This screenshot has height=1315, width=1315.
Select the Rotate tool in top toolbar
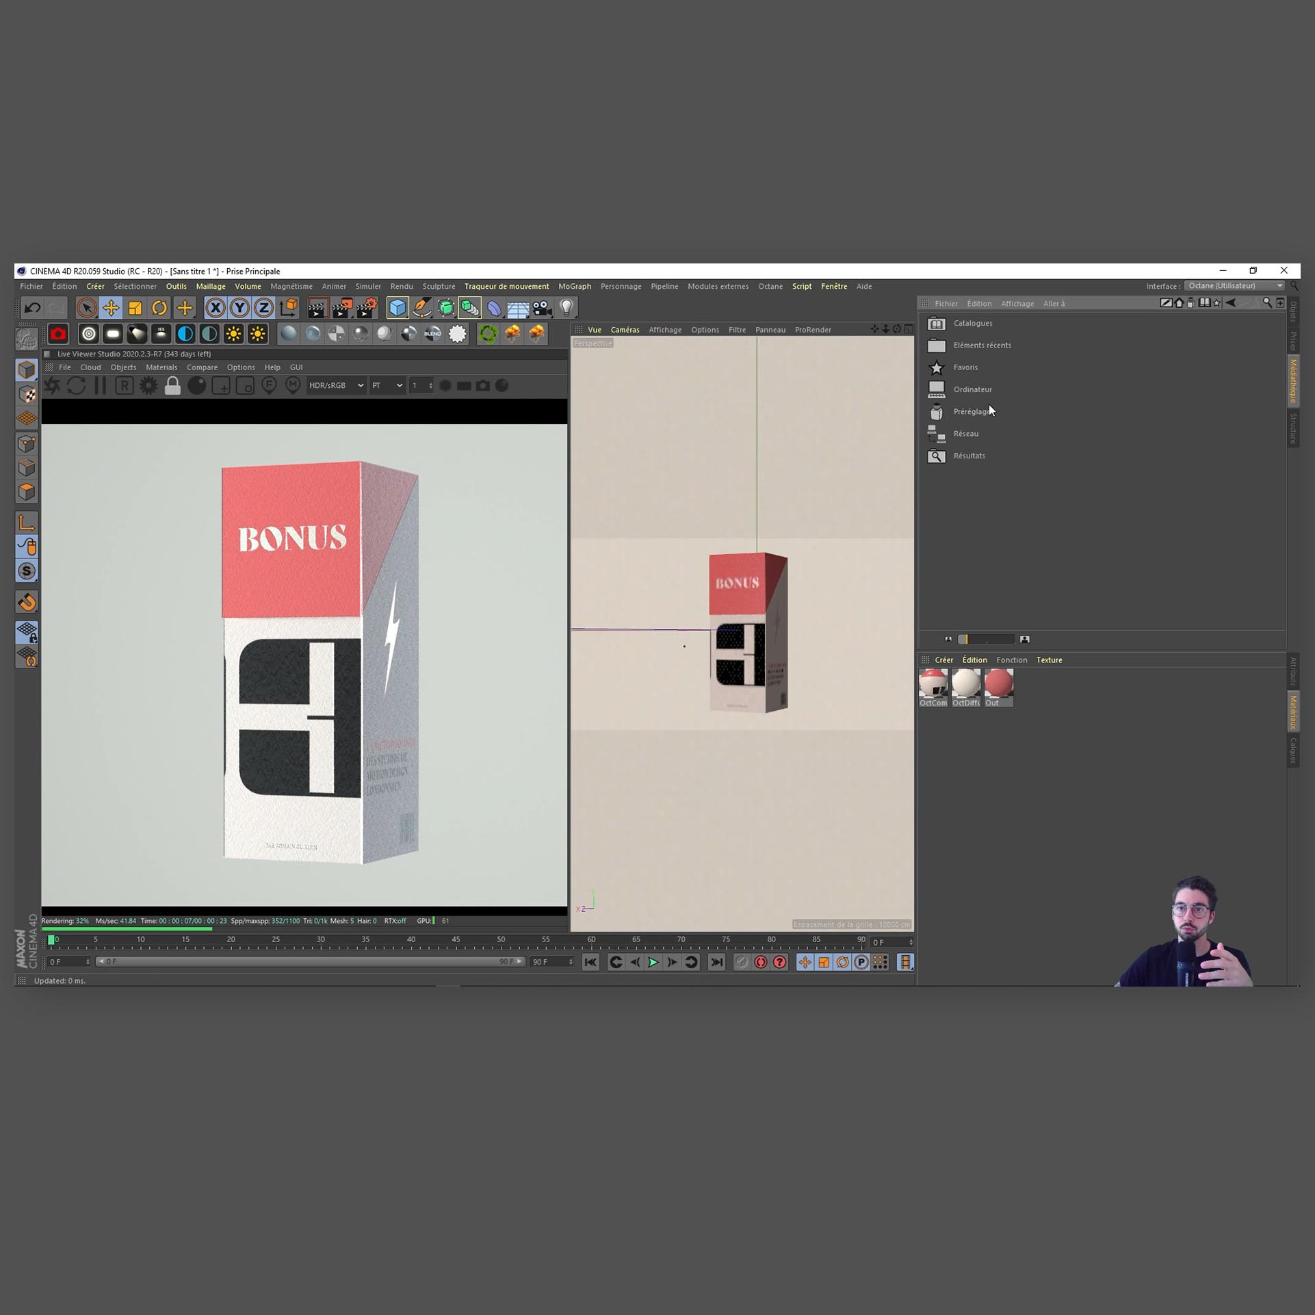[159, 308]
